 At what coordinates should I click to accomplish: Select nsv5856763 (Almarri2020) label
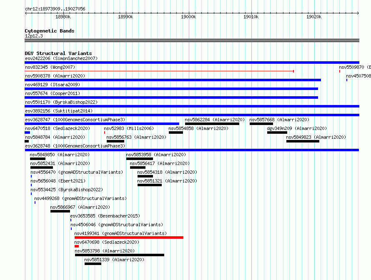tap(136, 137)
